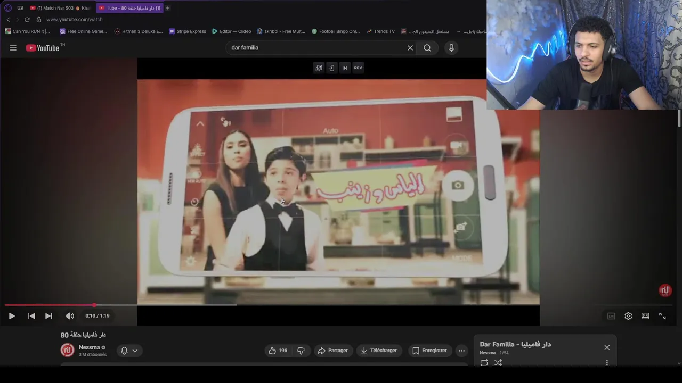Share the video via Partager
The width and height of the screenshot is (682, 383).
[x=332, y=351]
